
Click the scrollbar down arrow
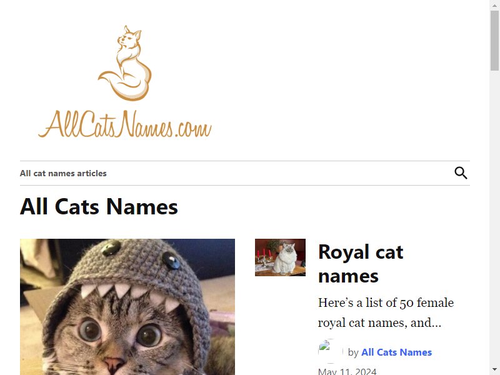pyautogui.click(x=494, y=370)
